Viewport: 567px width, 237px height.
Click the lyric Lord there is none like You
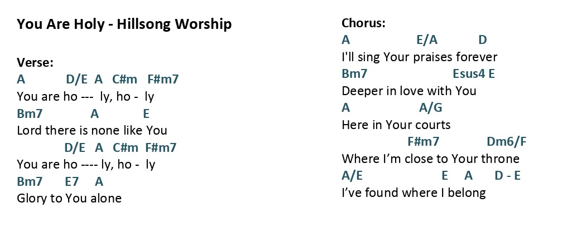pyautogui.click(x=92, y=130)
